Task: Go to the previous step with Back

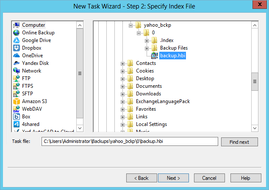Action: click(141, 178)
